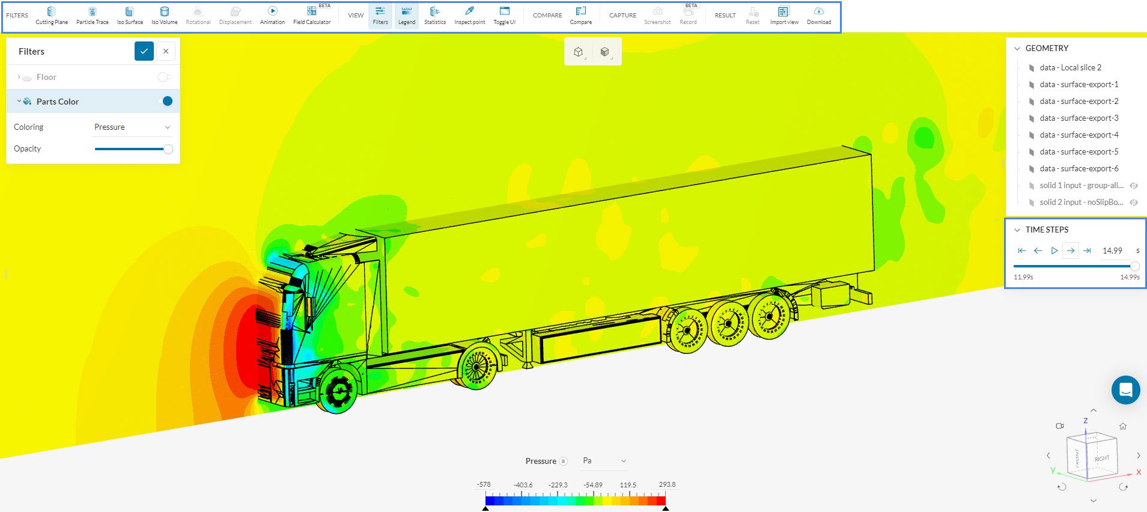Click the Download result icon
Image resolution: width=1147 pixels, height=512 pixels.
(x=818, y=16)
